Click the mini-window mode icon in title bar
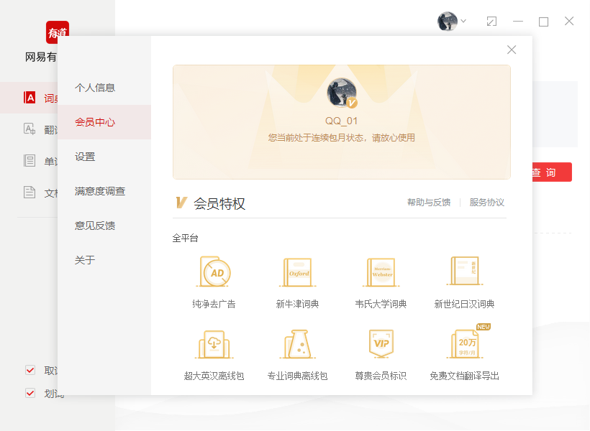The width and height of the screenshot is (590, 431). (491, 22)
